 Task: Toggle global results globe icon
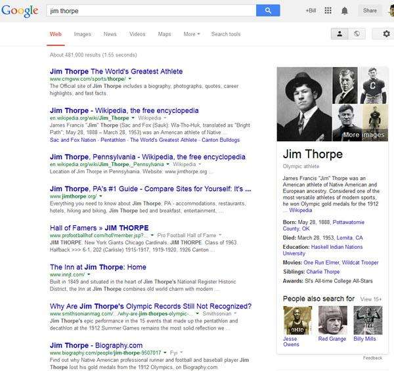(x=357, y=33)
